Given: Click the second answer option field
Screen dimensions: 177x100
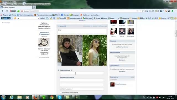Looking at the screenshot, I should (82, 84).
